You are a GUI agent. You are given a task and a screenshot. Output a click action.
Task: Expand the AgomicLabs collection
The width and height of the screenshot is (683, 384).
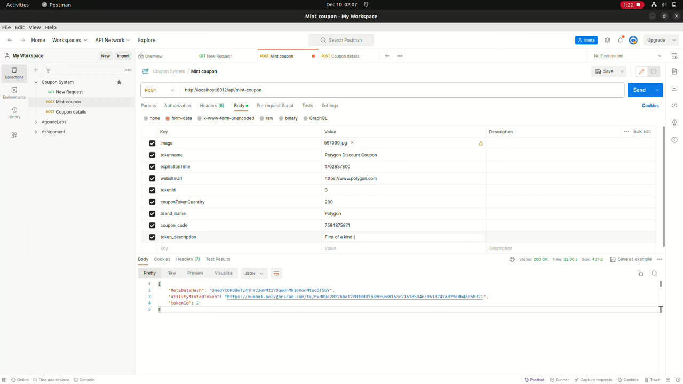pyautogui.click(x=36, y=122)
